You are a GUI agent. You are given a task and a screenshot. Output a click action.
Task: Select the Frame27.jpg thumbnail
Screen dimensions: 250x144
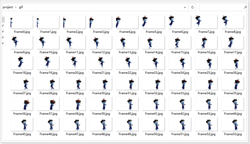coord(22,83)
